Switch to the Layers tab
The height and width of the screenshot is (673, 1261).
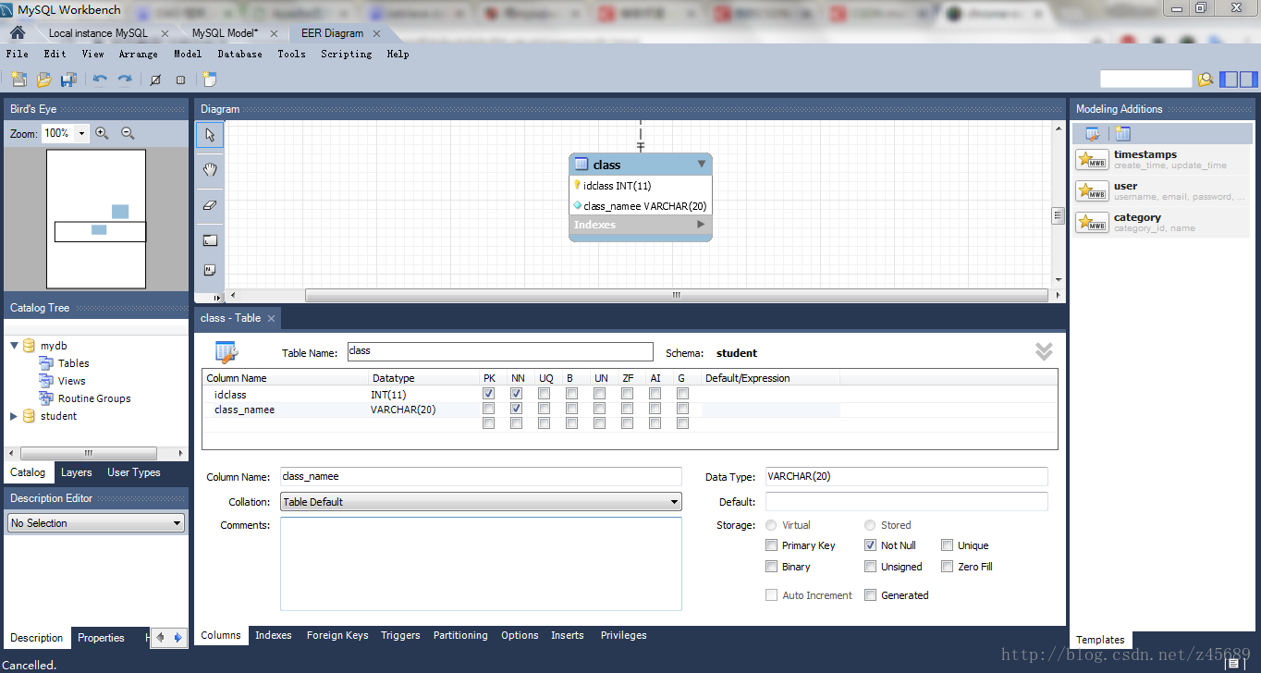[77, 472]
